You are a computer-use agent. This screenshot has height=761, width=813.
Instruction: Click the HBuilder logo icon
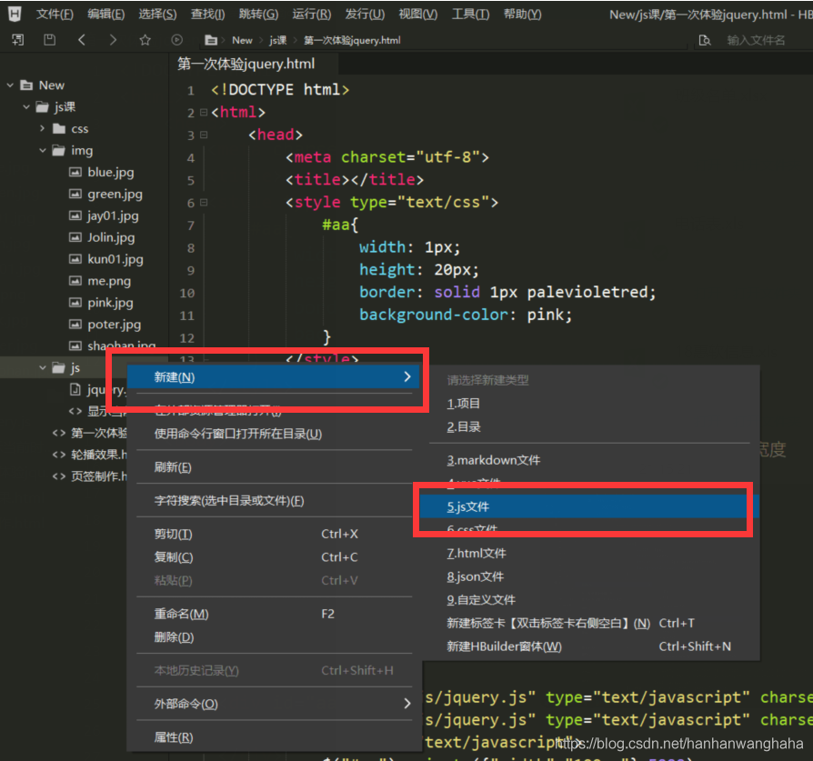pyautogui.click(x=15, y=14)
